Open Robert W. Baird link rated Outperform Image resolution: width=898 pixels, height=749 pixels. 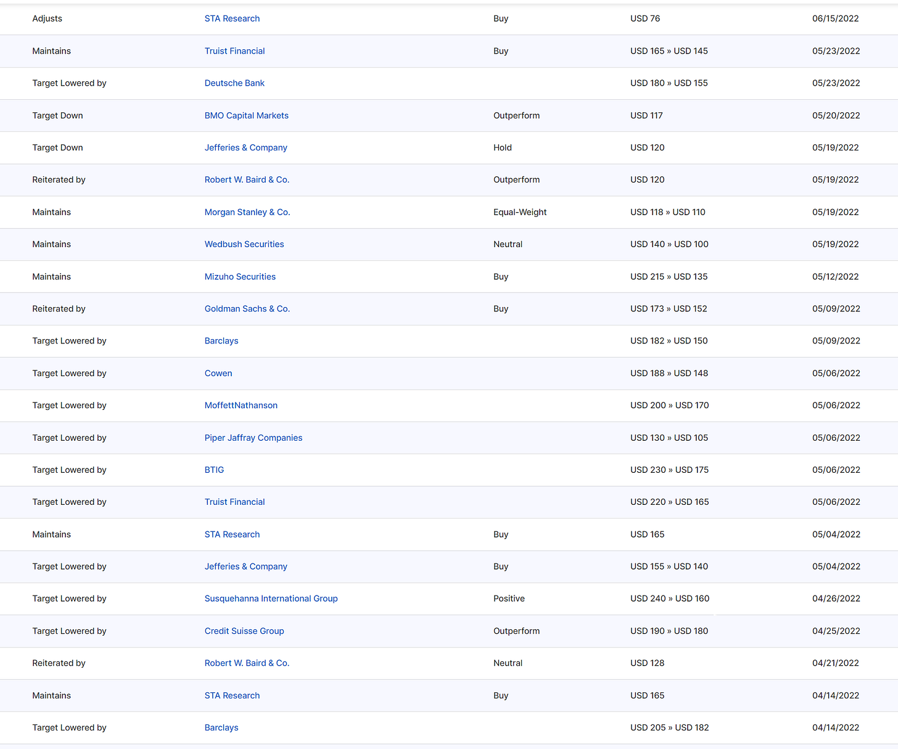point(247,180)
